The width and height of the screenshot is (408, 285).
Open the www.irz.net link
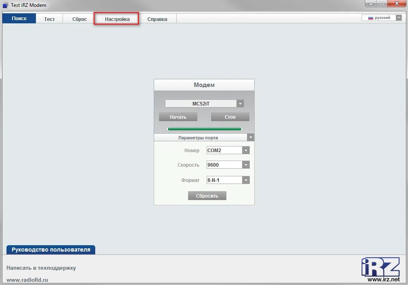click(383, 279)
